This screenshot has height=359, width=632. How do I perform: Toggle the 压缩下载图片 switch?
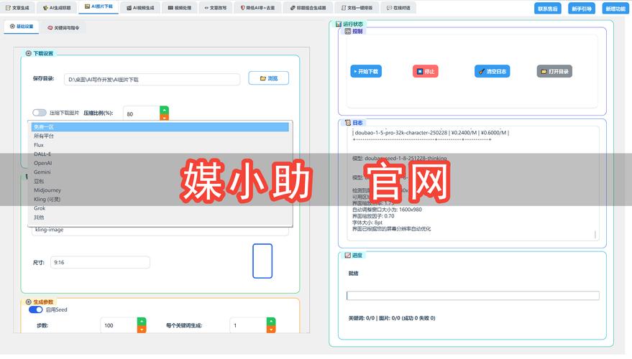coord(39,113)
